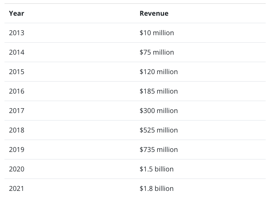The height and width of the screenshot is (198, 278).
Task: Click the 2020 year cell
Action: [16, 169]
